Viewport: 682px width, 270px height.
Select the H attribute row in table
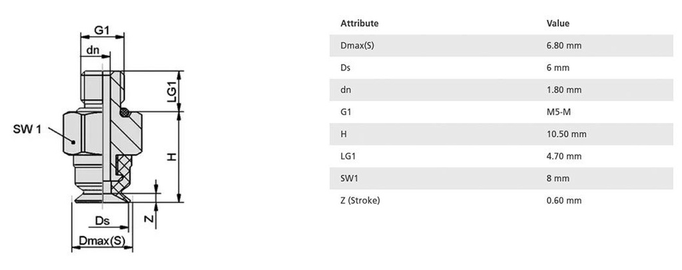344,134
